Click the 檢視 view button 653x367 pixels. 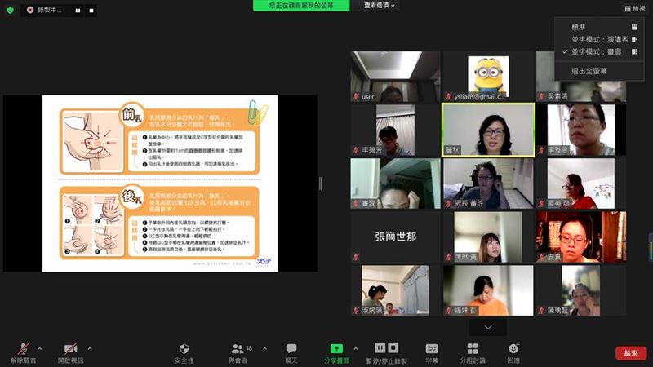[635, 8]
